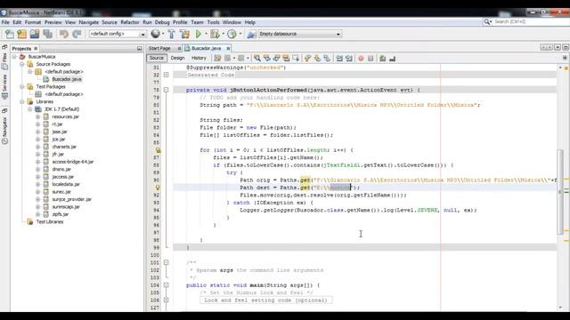Select Buscador.java in Projects tree

[x=67, y=79]
